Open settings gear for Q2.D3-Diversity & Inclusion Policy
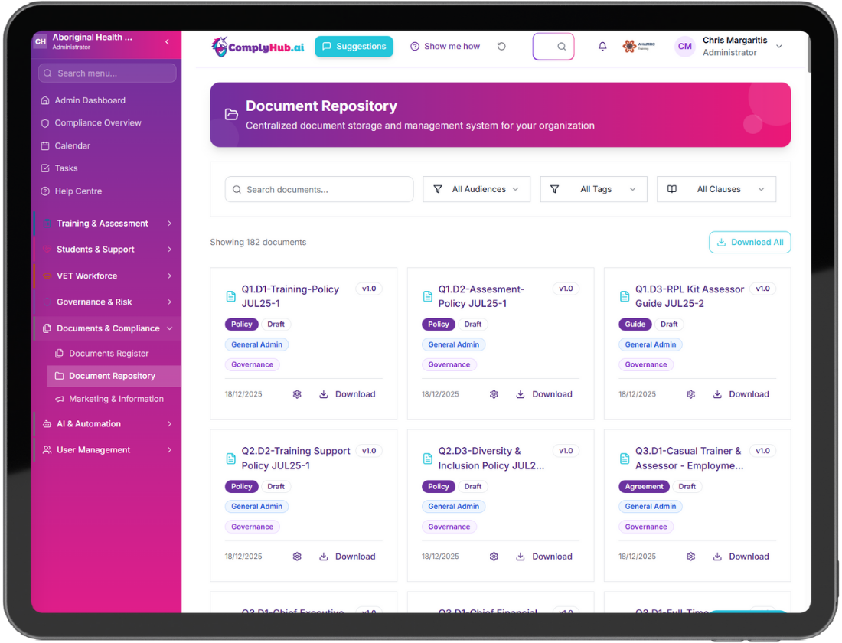 click(494, 557)
